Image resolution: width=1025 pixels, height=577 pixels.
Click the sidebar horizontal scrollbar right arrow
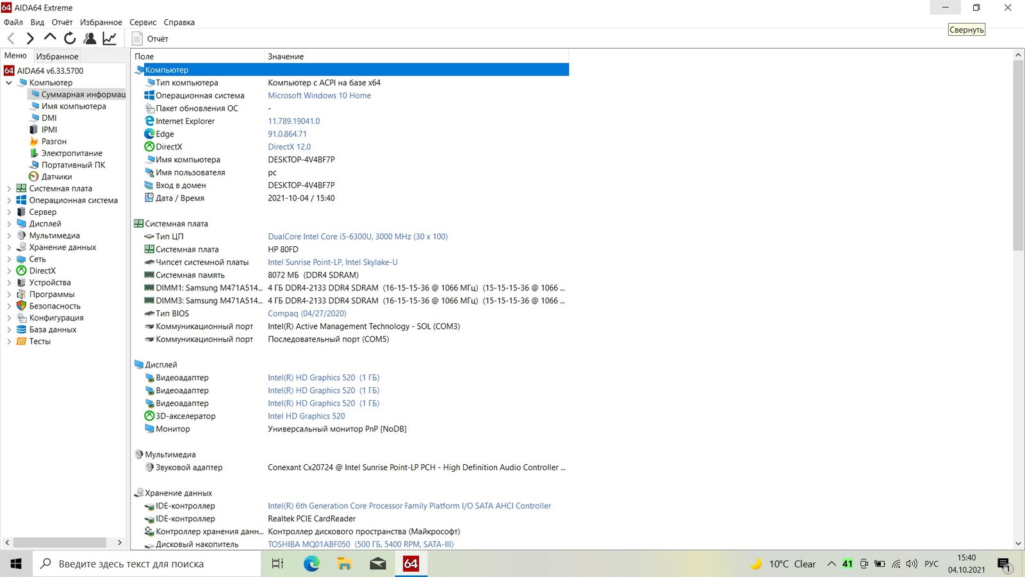(120, 542)
